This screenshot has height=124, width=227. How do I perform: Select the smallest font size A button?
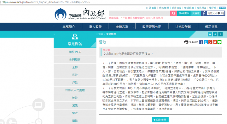(x=220, y=34)
